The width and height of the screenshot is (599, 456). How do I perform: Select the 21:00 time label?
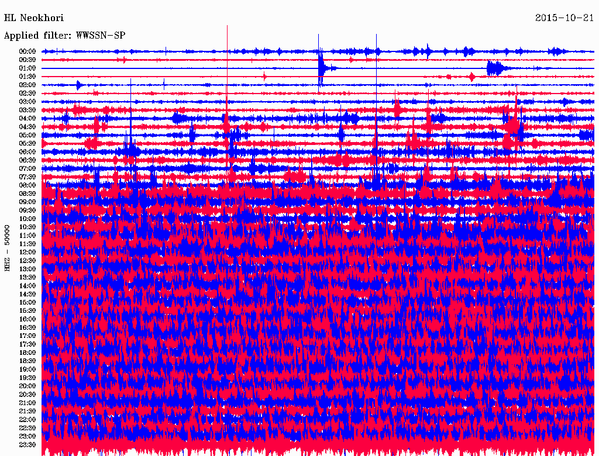click(27, 403)
